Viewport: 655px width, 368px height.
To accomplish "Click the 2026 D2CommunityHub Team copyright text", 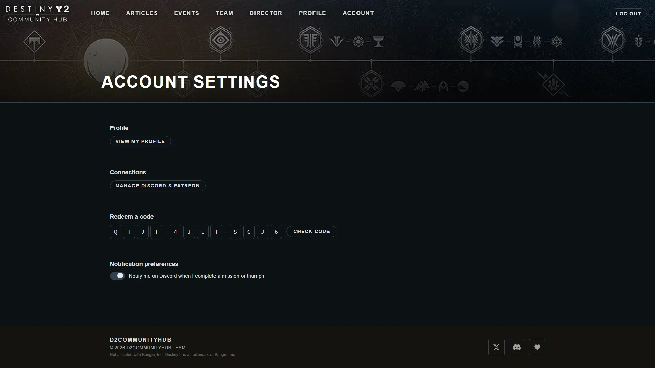I will 148,348.
